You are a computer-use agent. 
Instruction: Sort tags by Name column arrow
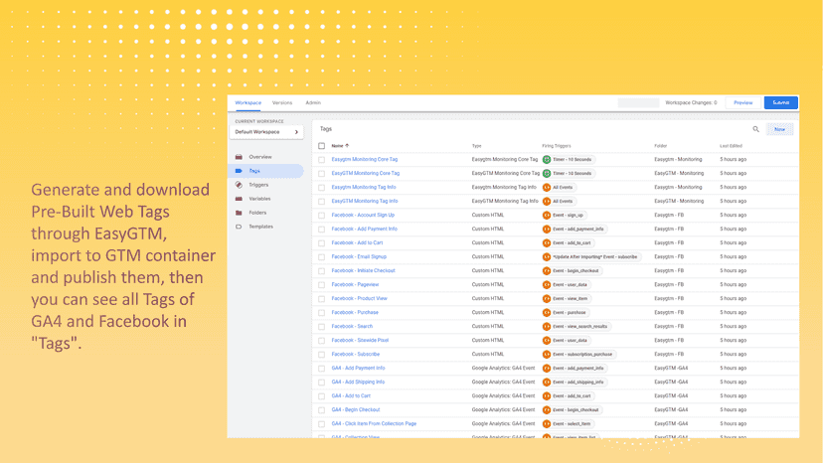tap(347, 146)
